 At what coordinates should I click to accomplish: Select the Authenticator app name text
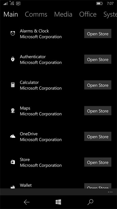tap(33, 57)
